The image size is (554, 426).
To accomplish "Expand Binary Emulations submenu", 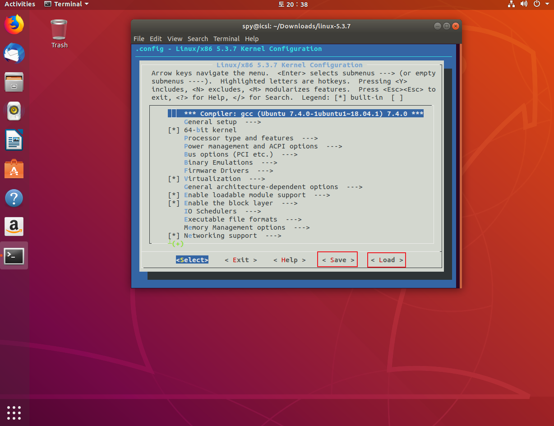I will pyautogui.click(x=231, y=162).
